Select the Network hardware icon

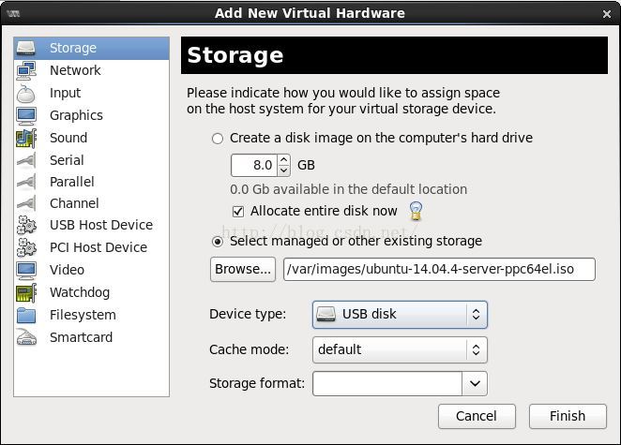click(26, 70)
